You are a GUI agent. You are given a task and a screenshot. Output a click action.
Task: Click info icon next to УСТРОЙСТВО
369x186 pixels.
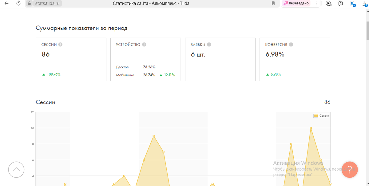pos(144,45)
